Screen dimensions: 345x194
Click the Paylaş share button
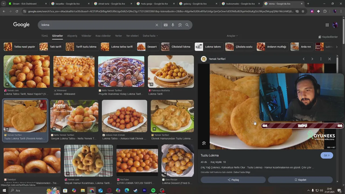pyautogui.click(x=233, y=180)
